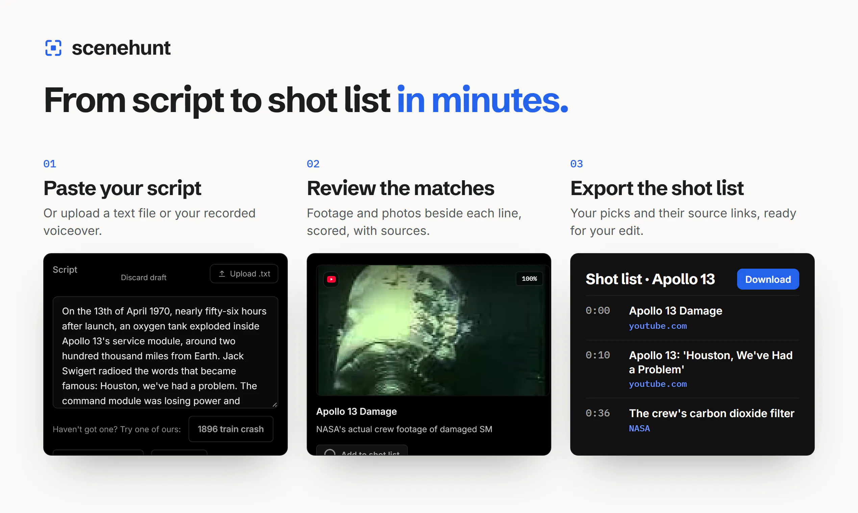
Task: Click the Export the shot list heading
Action: (657, 188)
